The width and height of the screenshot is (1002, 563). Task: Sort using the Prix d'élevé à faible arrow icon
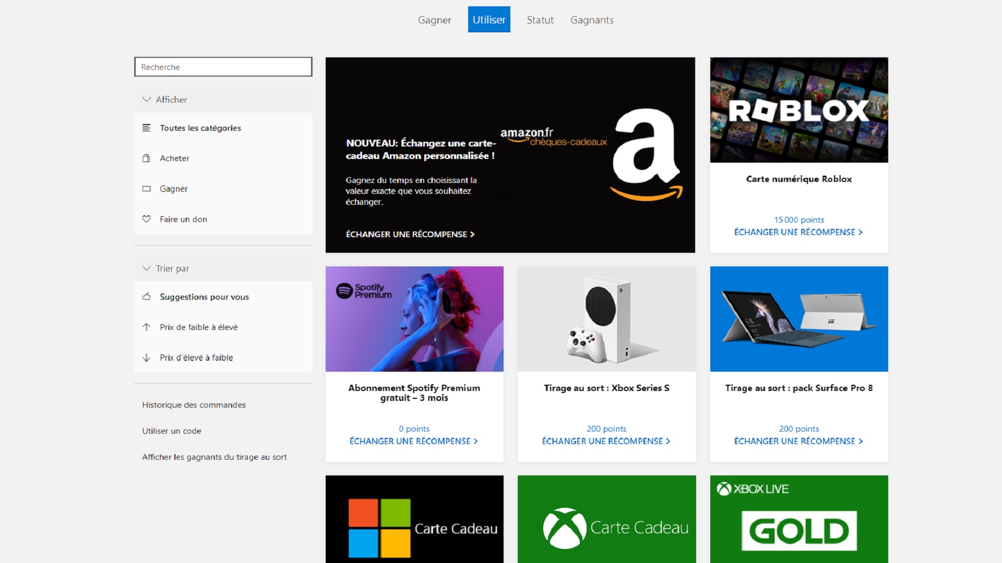[147, 358]
